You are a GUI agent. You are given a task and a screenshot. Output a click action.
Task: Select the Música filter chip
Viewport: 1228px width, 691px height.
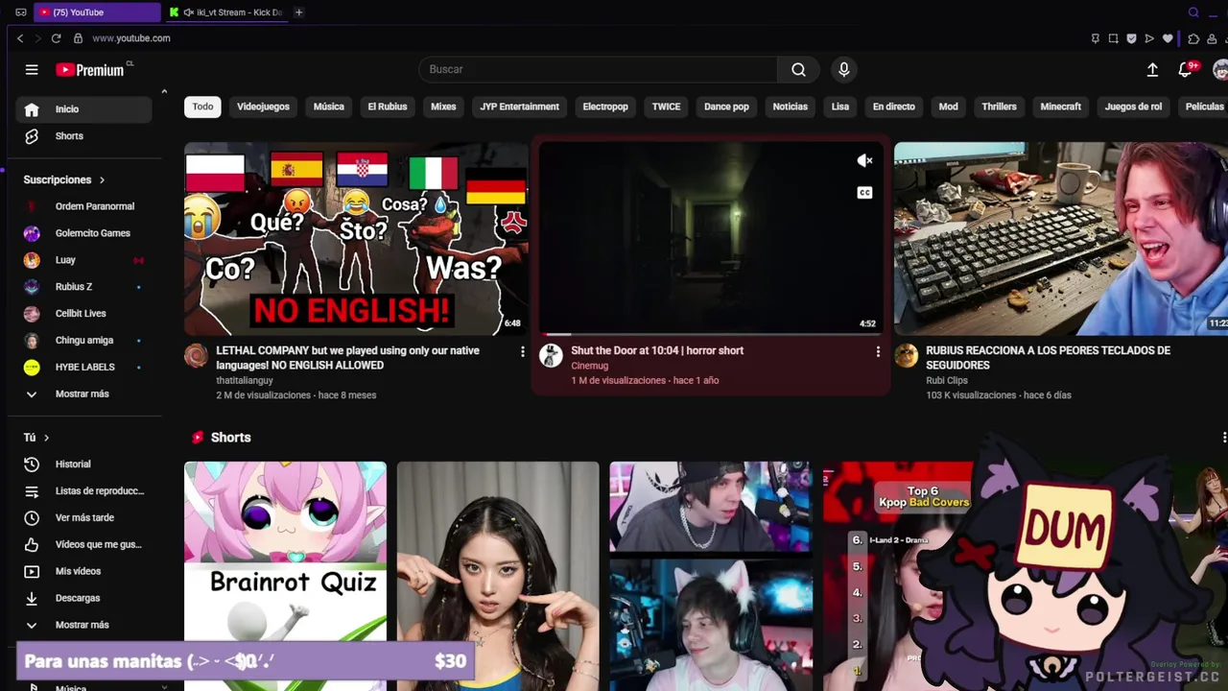328,107
